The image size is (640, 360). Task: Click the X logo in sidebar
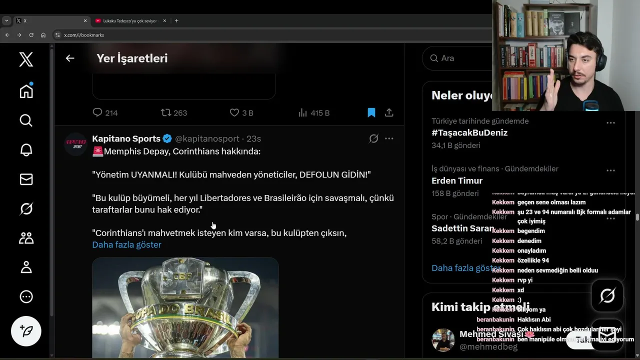coord(26,59)
